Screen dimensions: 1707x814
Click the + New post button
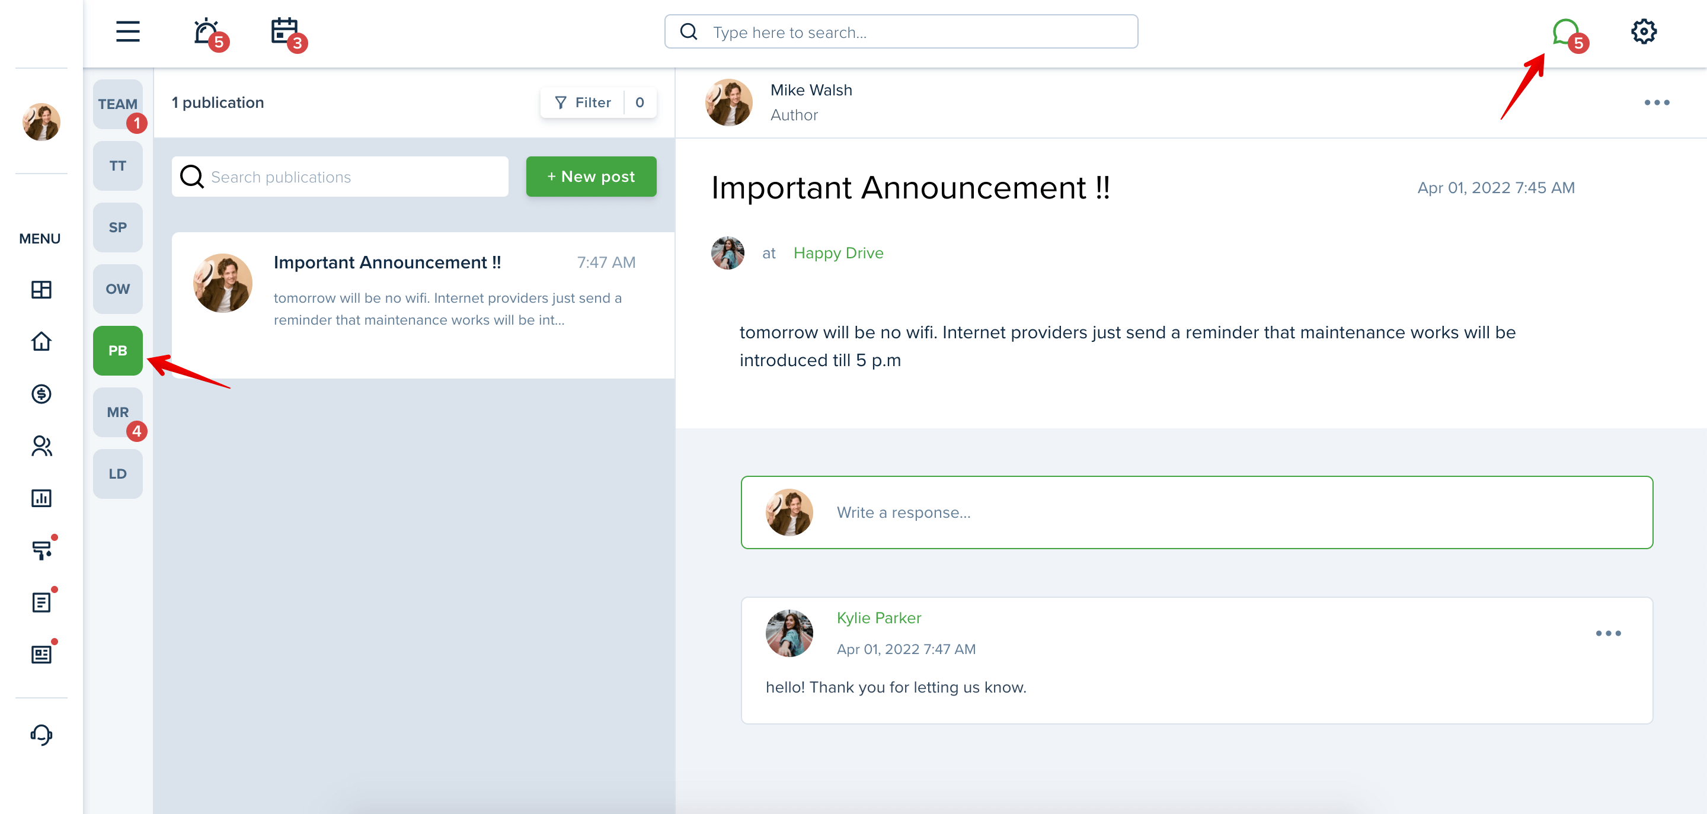(x=591, y=176)
